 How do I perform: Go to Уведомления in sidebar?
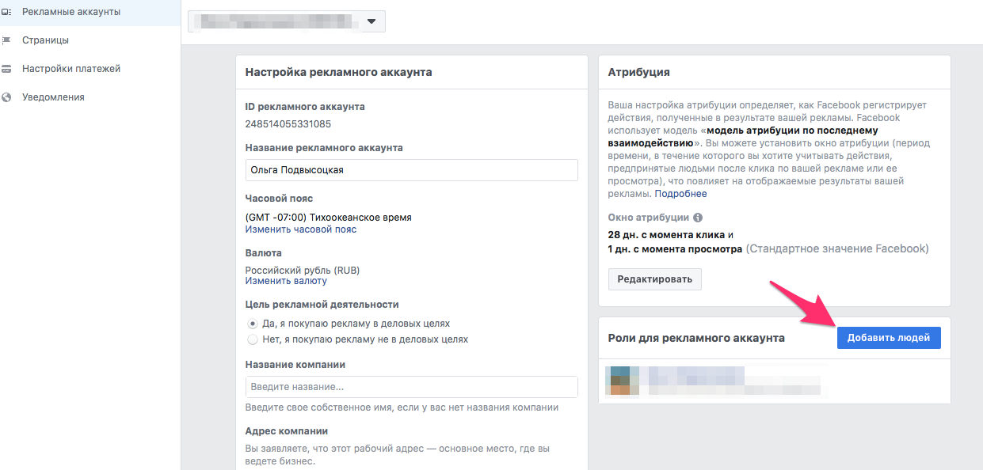53,97
